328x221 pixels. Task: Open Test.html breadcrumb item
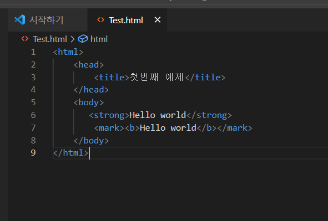(50, 39)
